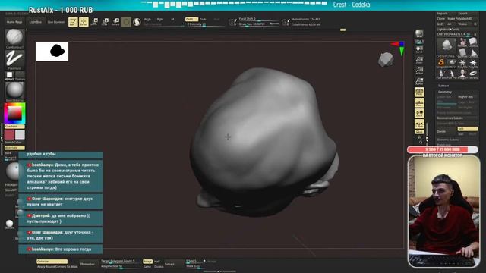This screenshot has height=273, width=486.
Task: Select the Move transform icon
Action: [x=94, y=22]
